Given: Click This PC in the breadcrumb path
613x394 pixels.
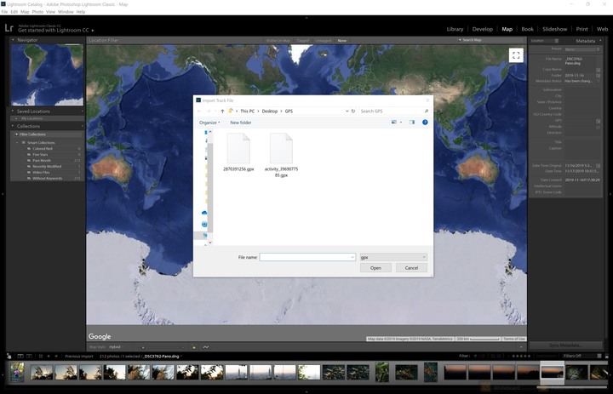Looking at the screenshot, I should click(x=247, y=111).
